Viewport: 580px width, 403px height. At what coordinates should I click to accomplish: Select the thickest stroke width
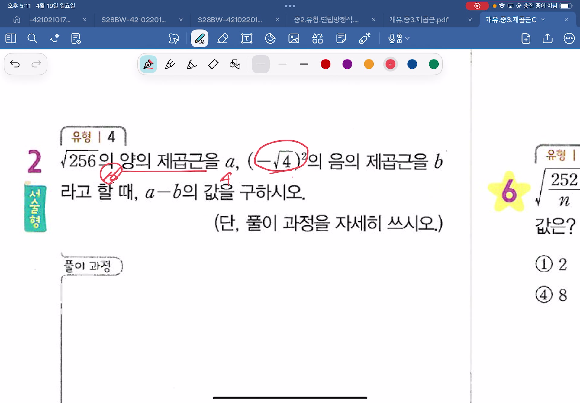tap(304, 64)
